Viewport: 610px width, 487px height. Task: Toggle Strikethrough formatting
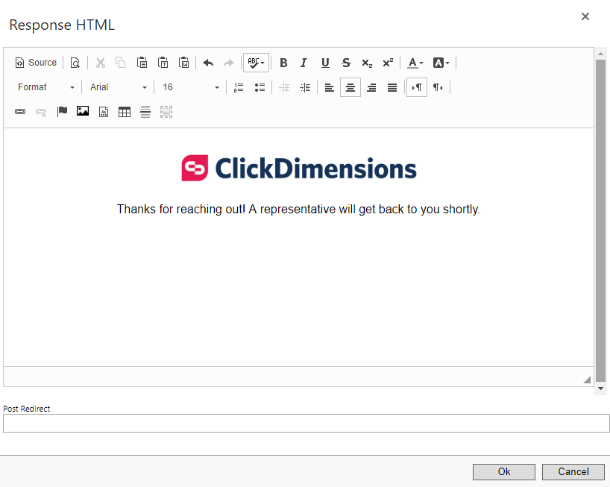click(346, 63)
